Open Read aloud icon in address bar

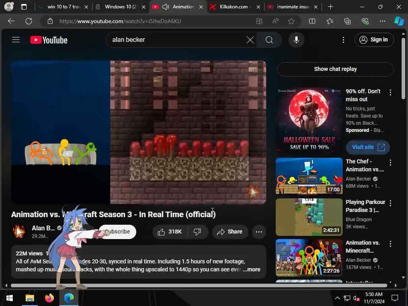pos(275,22)
